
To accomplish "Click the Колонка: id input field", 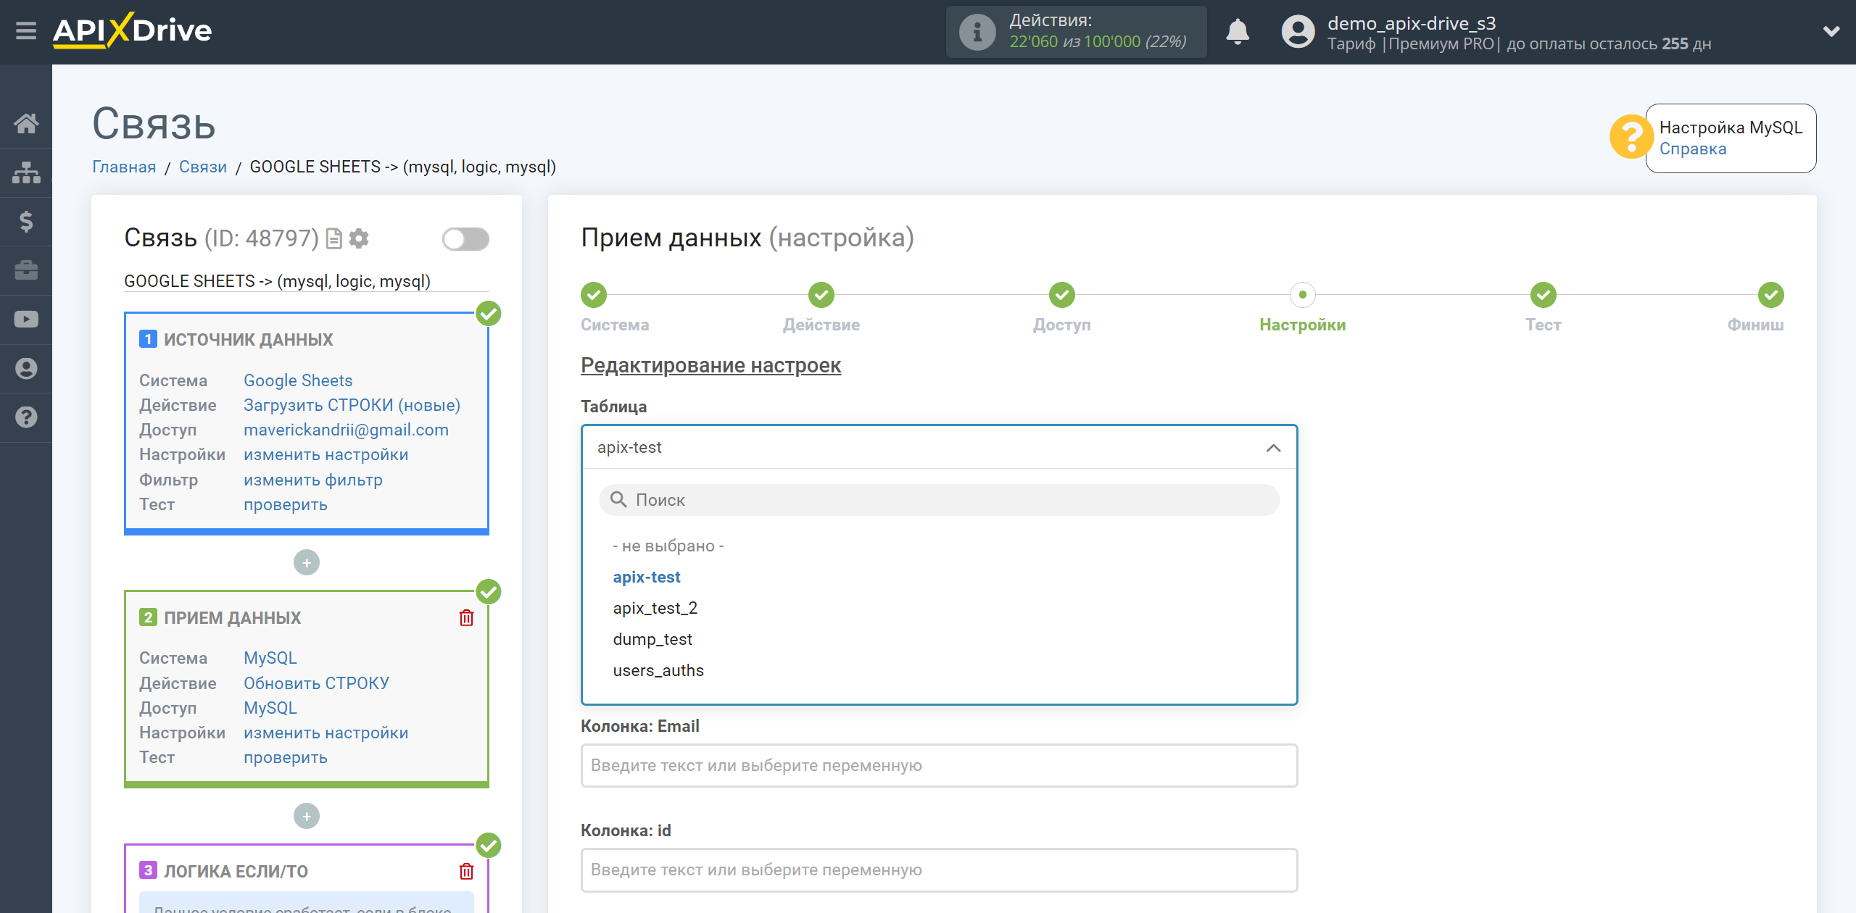I will (939, 870).
